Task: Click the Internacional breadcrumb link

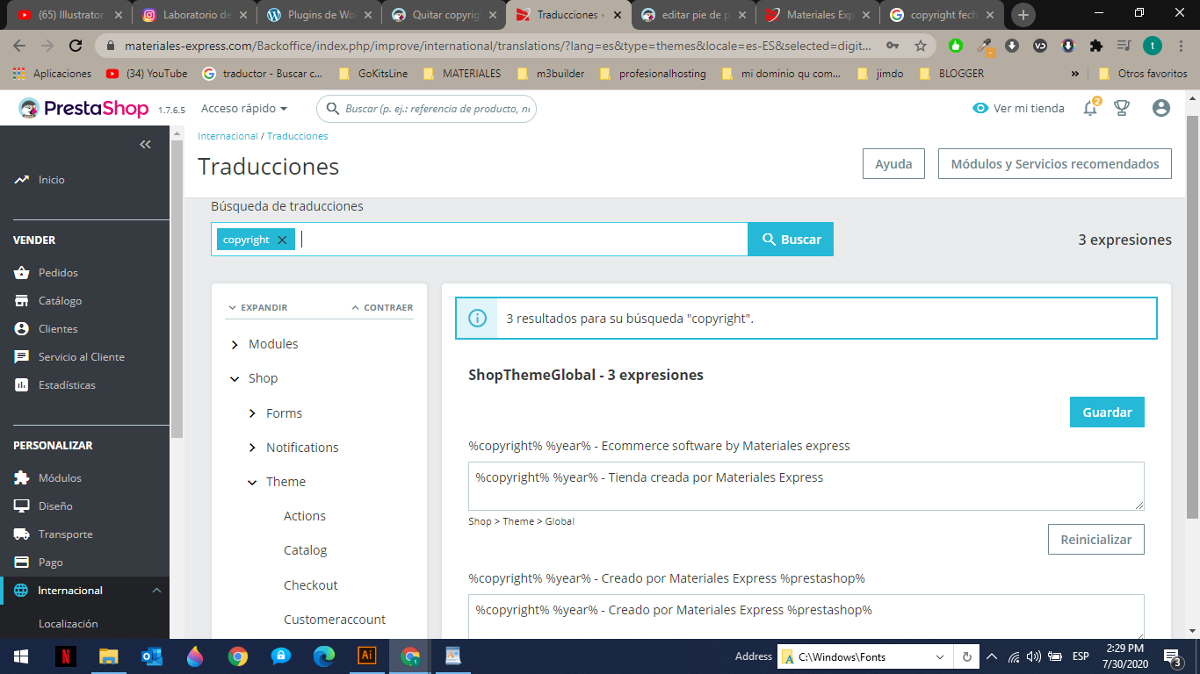Action: (x=228, y=136)
